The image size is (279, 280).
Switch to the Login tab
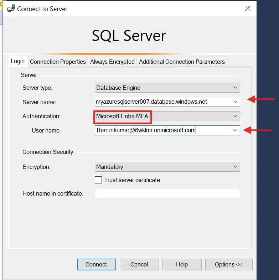[18, 61]
